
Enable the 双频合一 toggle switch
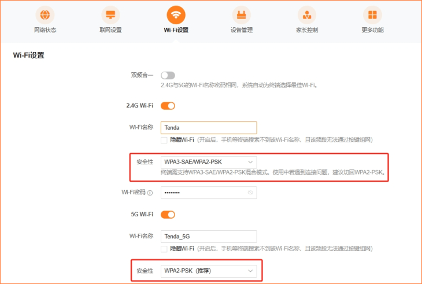click(168, 75)
